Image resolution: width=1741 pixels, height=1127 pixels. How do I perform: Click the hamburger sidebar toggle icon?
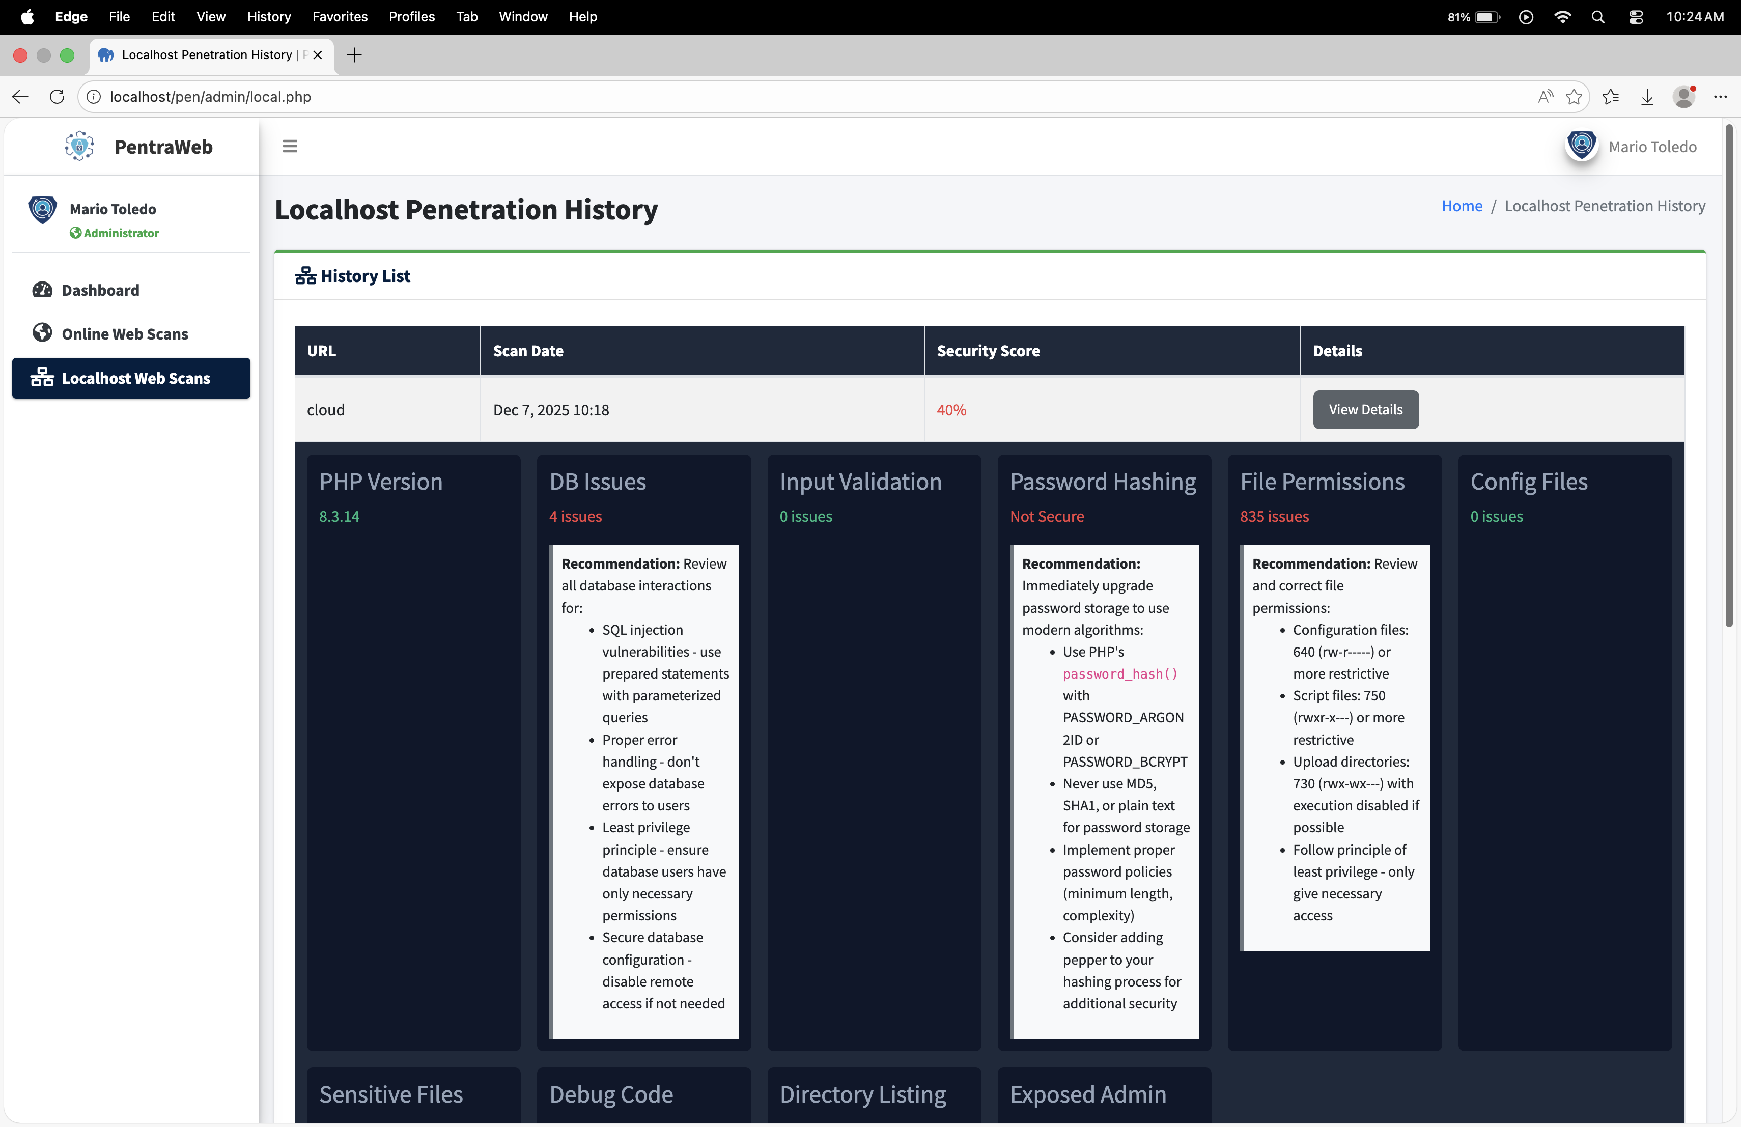click(290, 146)
